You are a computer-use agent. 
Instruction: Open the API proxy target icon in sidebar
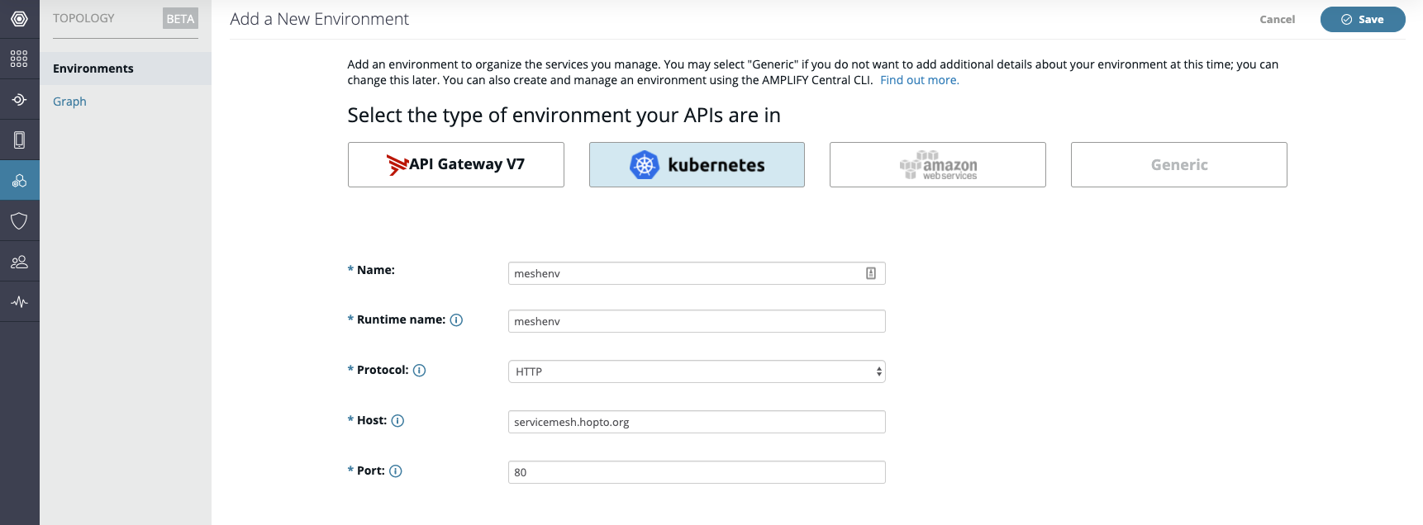(x=19, y=99)
